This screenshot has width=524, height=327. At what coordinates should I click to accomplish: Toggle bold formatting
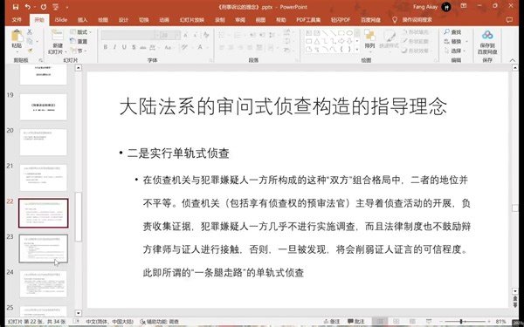pos(106,47)
